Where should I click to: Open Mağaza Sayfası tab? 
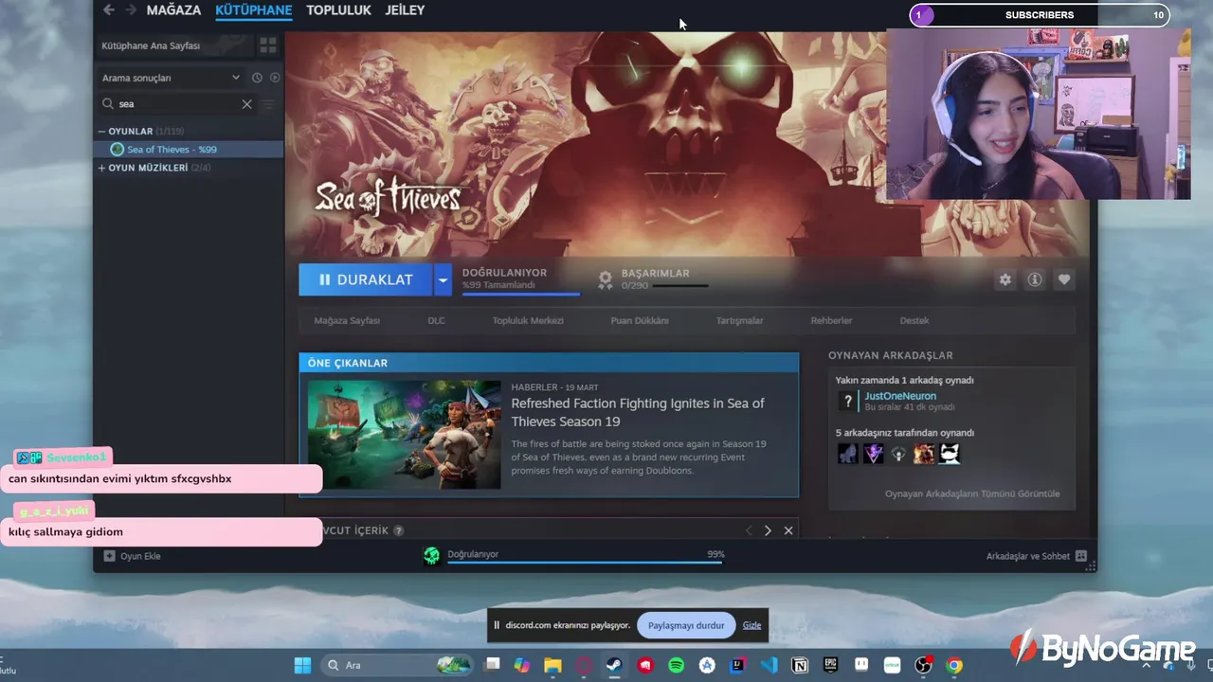347,321
